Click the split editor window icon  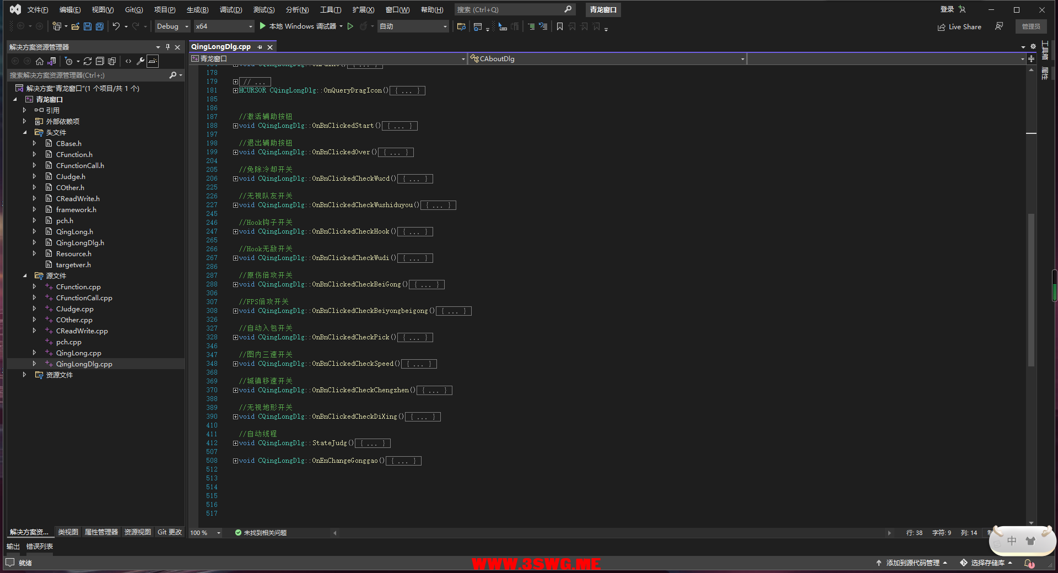coord(1032,58)
